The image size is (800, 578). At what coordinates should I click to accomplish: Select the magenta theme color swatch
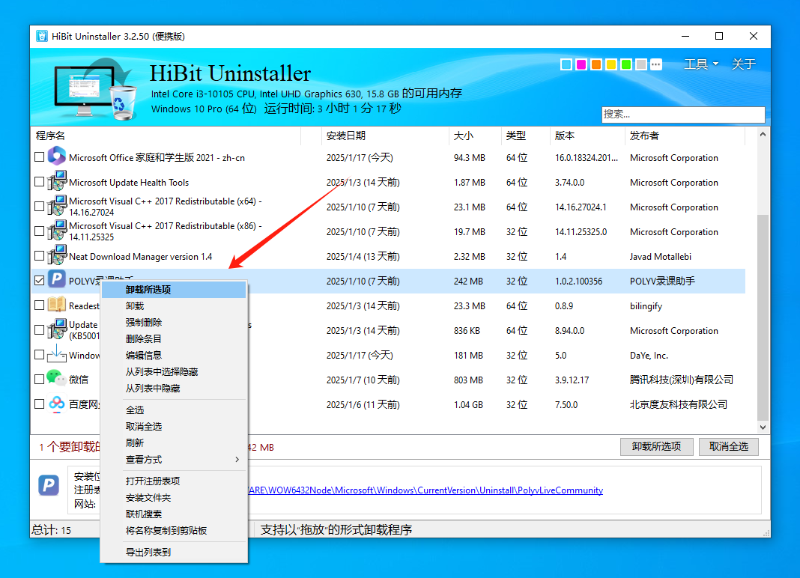(x=581, y=64)
